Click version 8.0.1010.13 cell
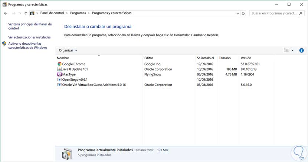This screenshot has width=308, height=162. click(x=249, y=69)
